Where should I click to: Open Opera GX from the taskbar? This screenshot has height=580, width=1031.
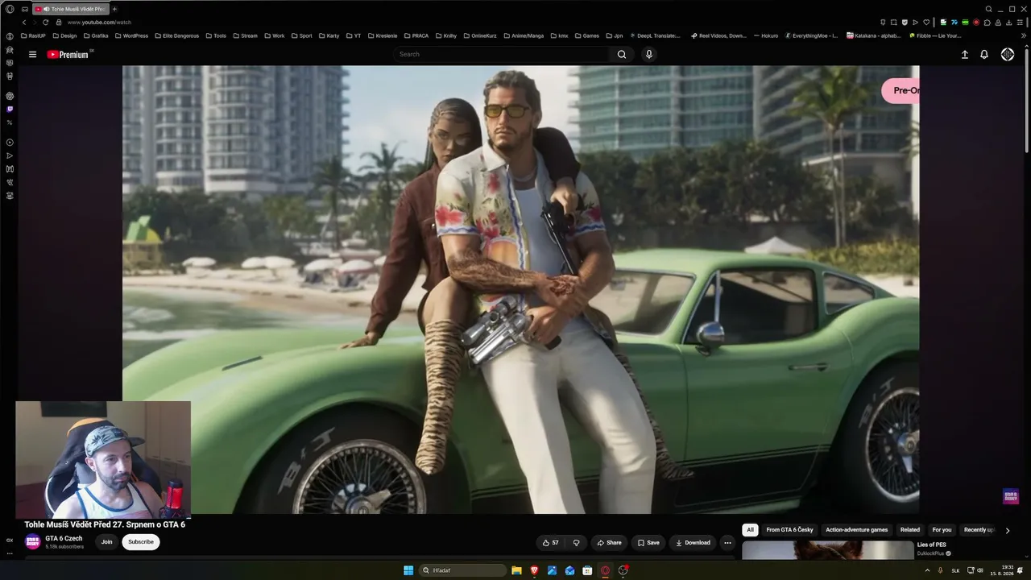pos(605,570)
